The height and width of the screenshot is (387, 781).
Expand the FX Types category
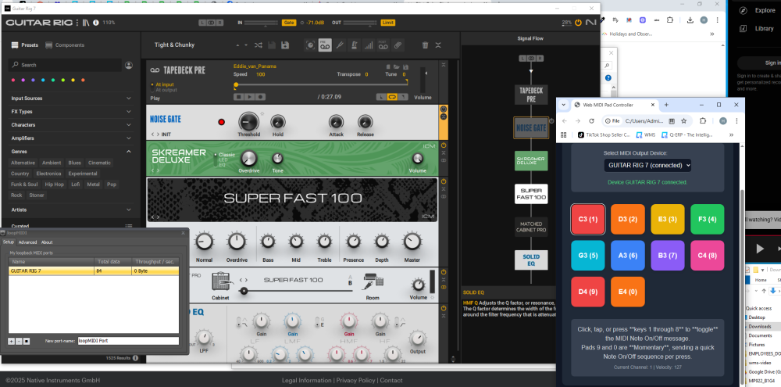click(71, 112)
